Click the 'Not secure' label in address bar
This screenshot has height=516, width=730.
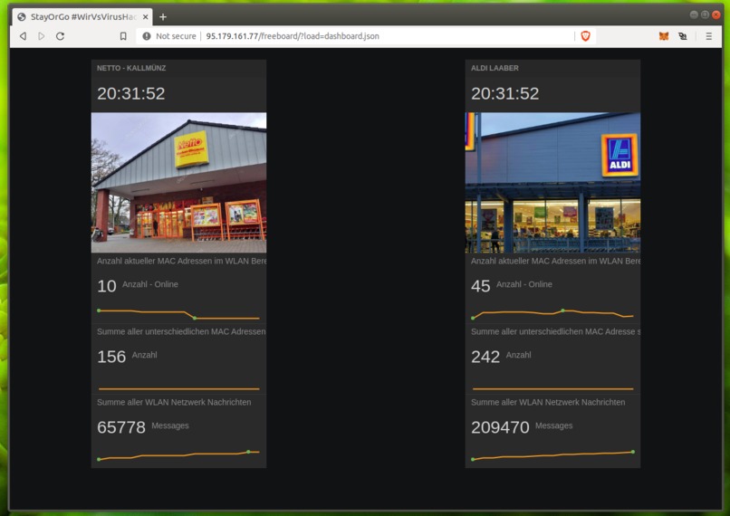[176, 36]
